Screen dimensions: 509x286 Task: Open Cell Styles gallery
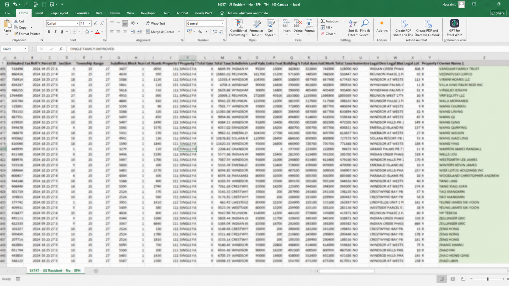click(x=270, y=28)
